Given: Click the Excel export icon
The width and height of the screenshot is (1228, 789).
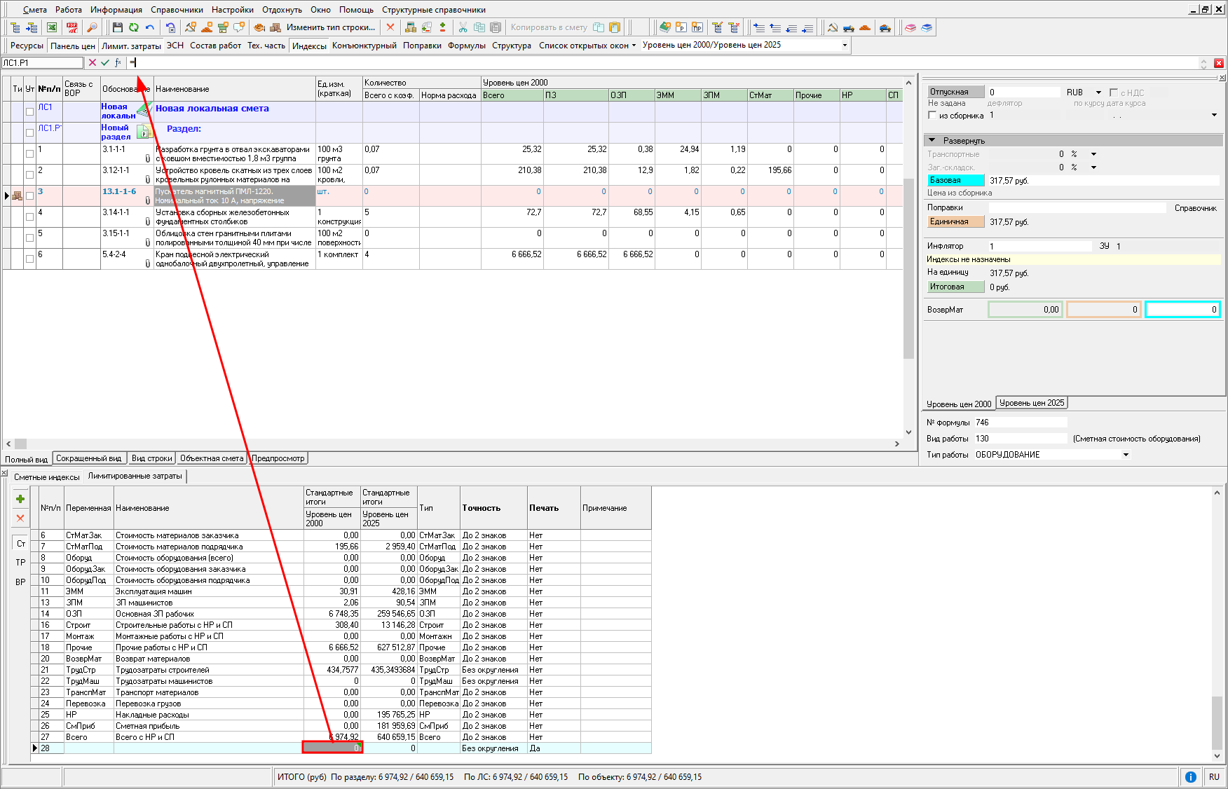Looking at the screenshot, I should coord(52,27).
